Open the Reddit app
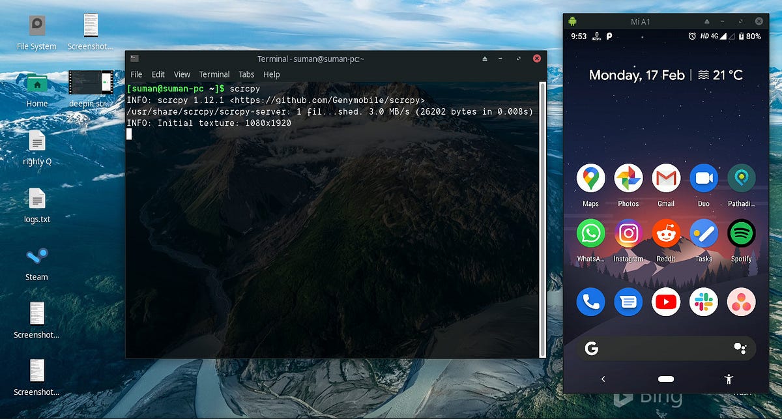Screen dimensions: 782x419 665,233
